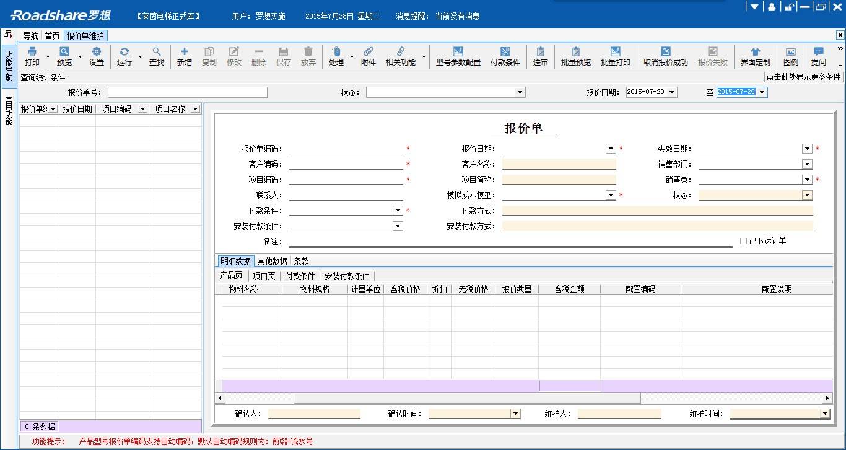Switch to the 项目页 tab

(x=264, y=275)
